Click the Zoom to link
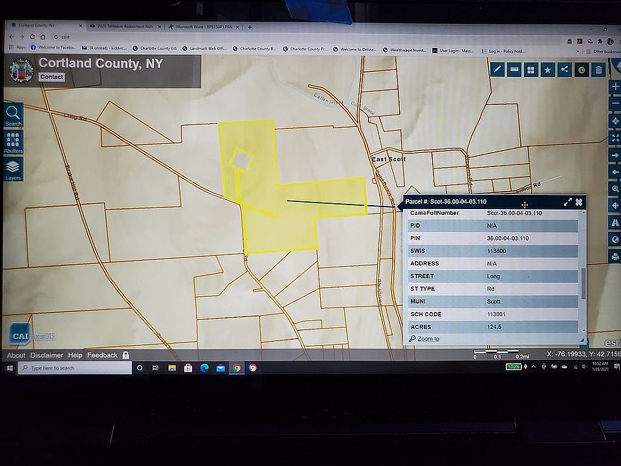The width and height of the screenshot is (621, 466). 428,338
